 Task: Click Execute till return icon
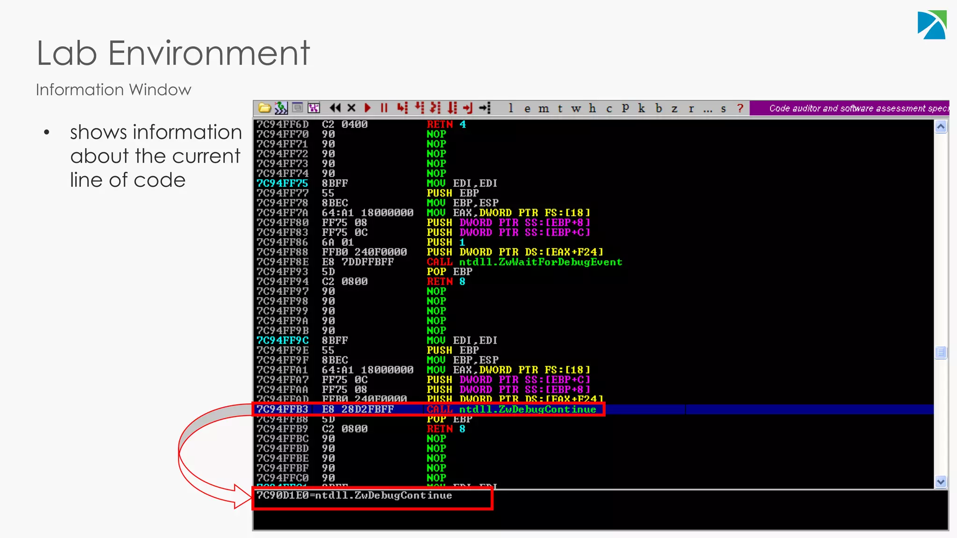tap(468, 108)
